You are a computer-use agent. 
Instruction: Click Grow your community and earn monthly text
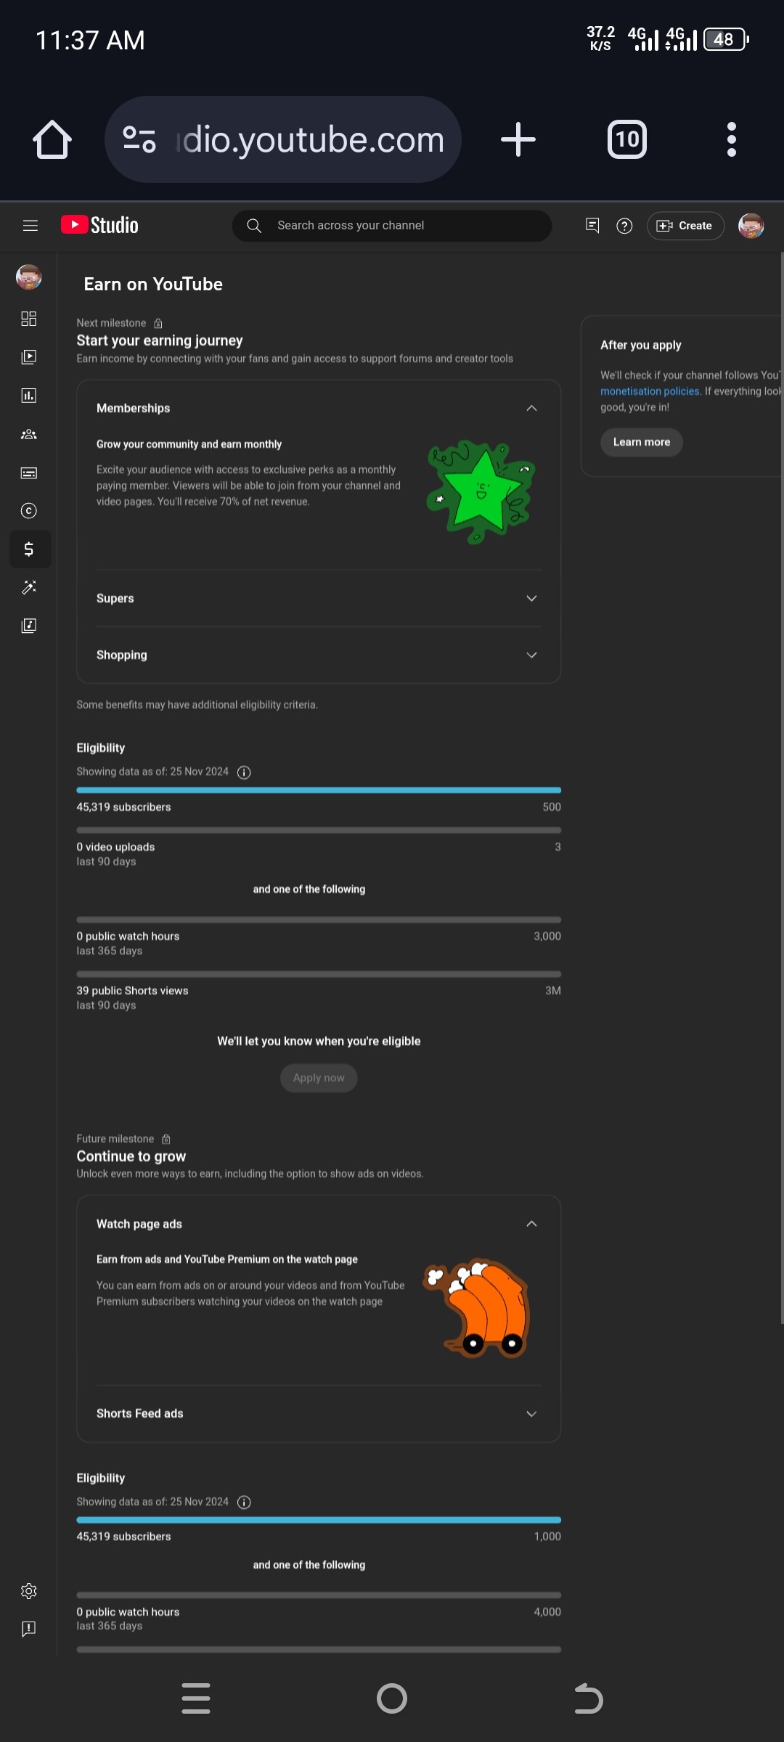189,444
